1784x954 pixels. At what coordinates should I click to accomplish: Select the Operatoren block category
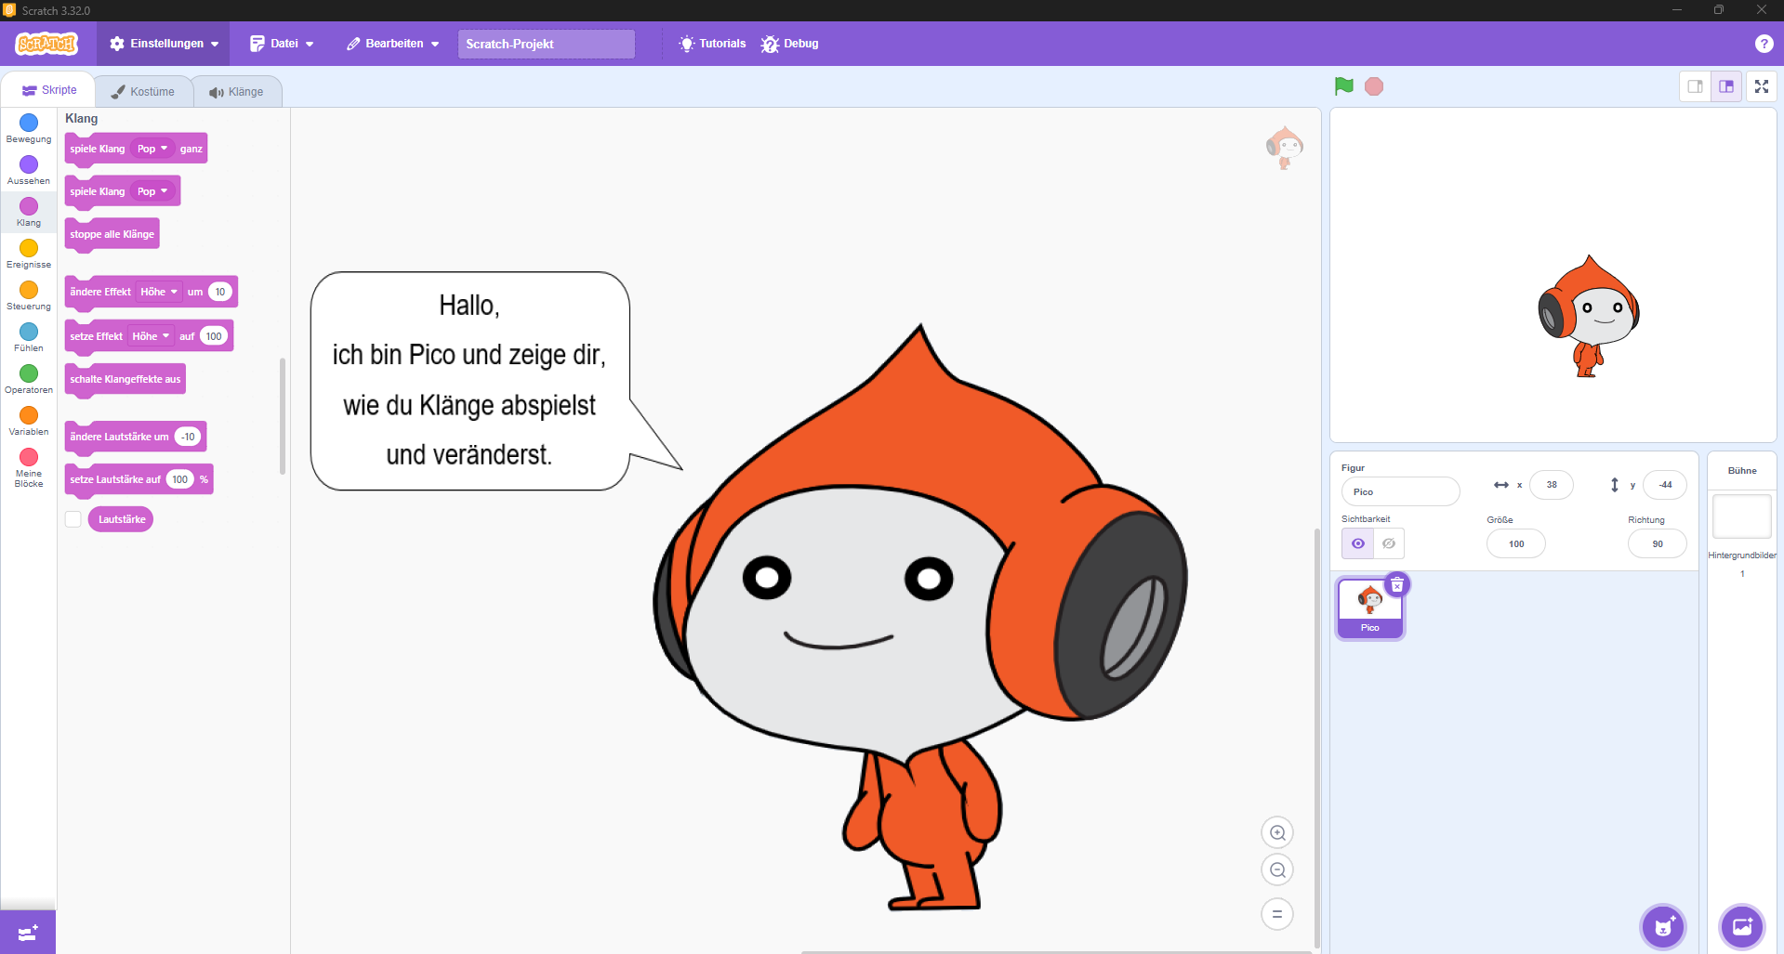coord(29,379)
